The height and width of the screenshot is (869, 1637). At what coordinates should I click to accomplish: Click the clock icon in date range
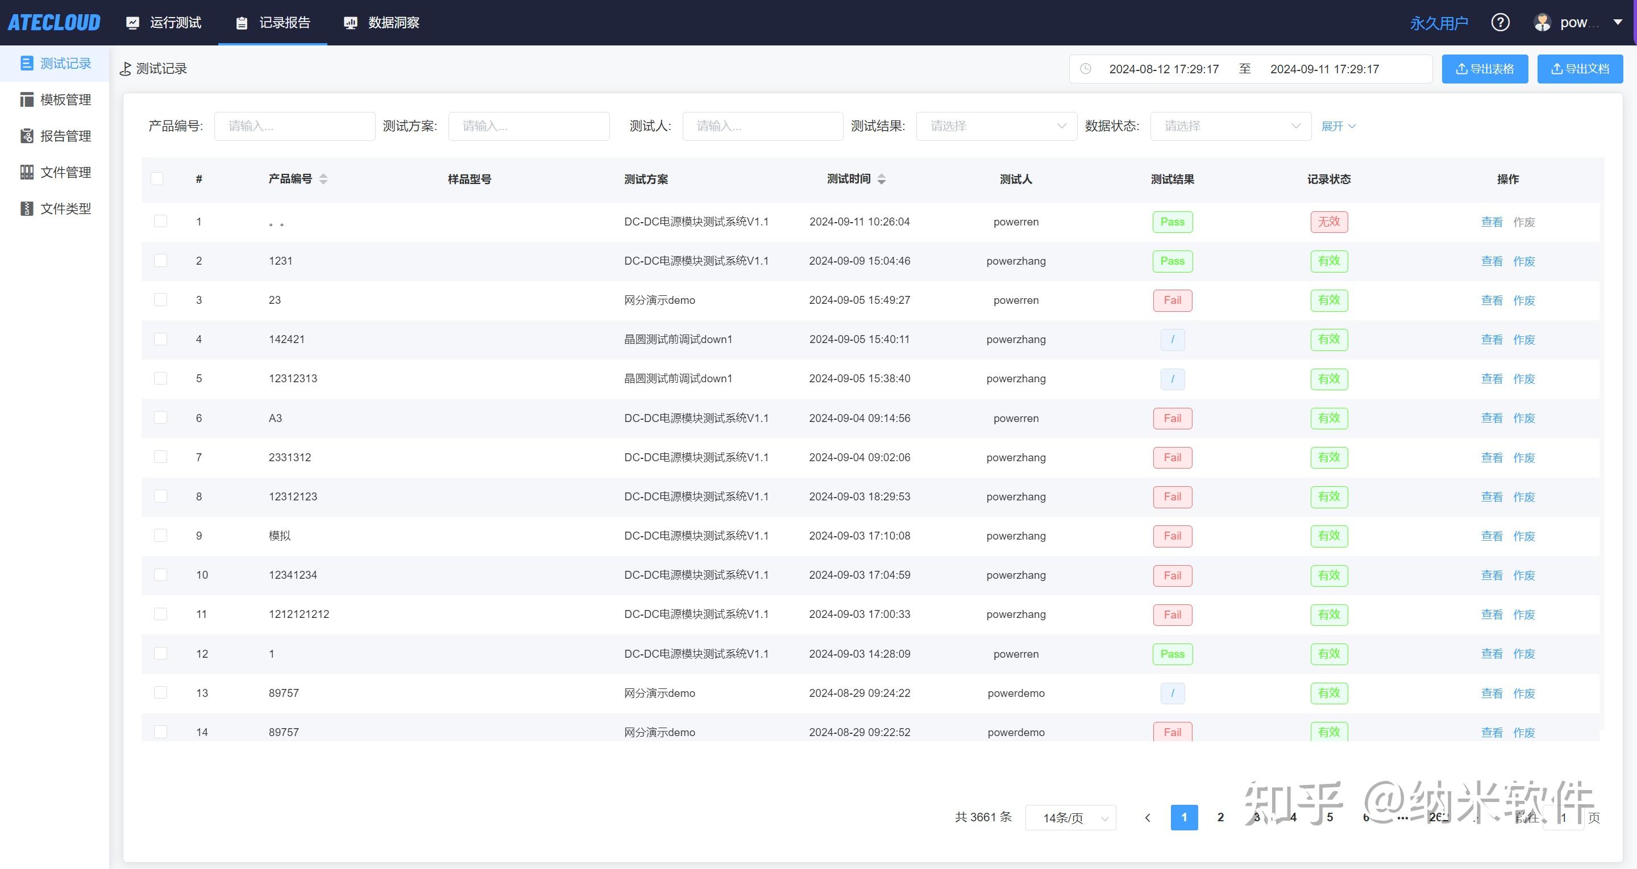(x=1086, y=69)
